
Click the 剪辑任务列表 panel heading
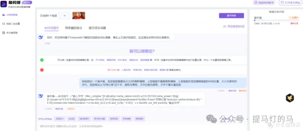coord(276,12)
